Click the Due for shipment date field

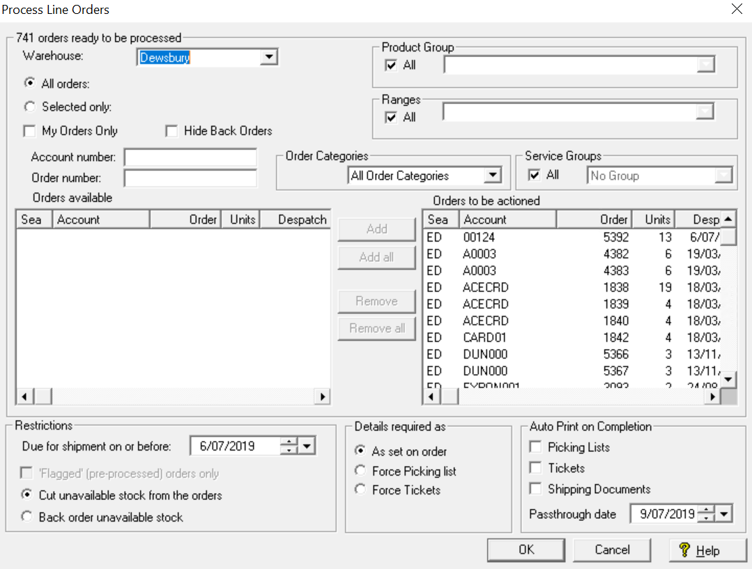[235, 446]
